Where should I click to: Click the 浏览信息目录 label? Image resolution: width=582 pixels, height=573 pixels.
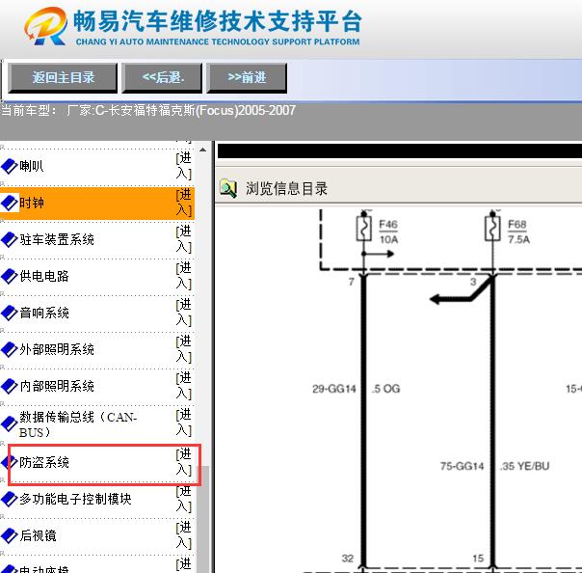click(286, 189)
